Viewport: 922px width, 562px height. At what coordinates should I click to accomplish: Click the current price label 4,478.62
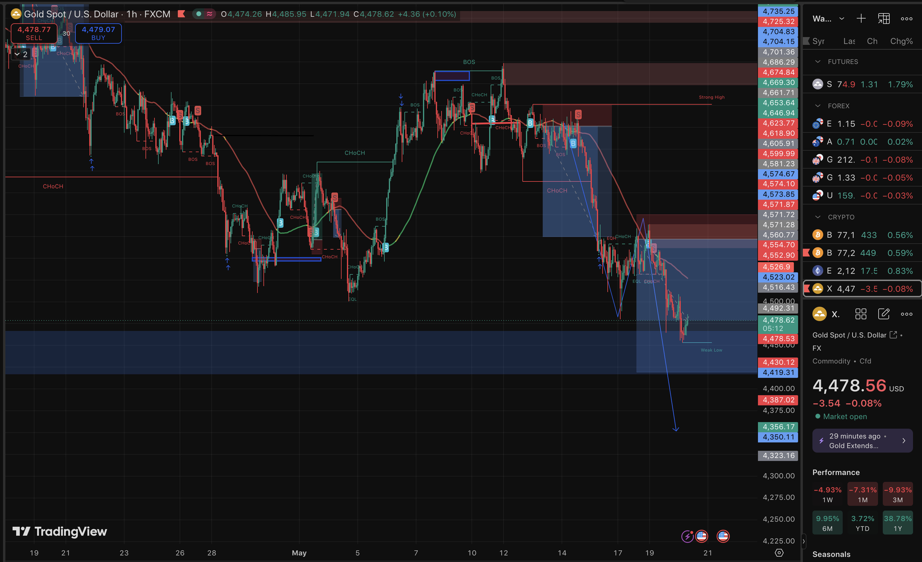click(x=778, y=324)
